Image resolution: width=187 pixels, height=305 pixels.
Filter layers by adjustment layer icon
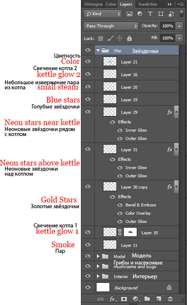[140, 14]
